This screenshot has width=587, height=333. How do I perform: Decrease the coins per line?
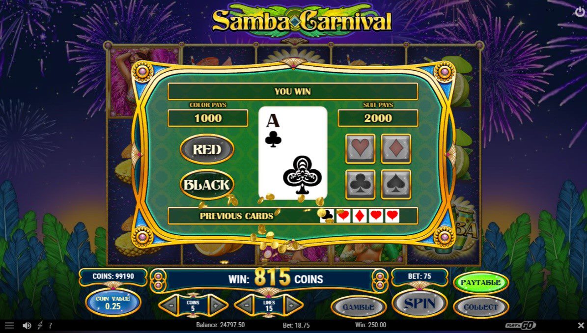click(171, 305)
